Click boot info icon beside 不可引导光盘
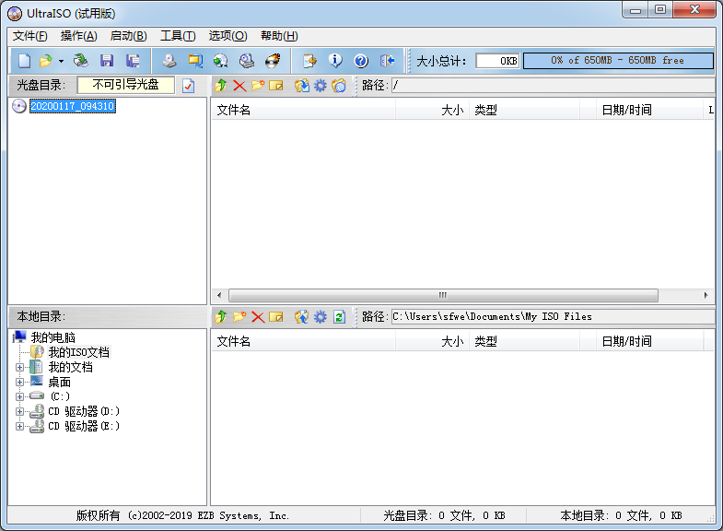This screenshot has width=723, height=531. coord(188,86)
